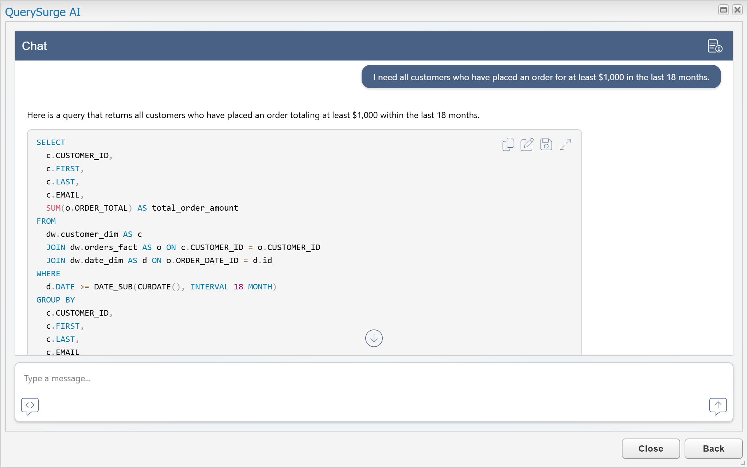The width and height of the screenshot is (748, 468).
Task: Save the SQL query with disk icon
Action: coord(546,144)
